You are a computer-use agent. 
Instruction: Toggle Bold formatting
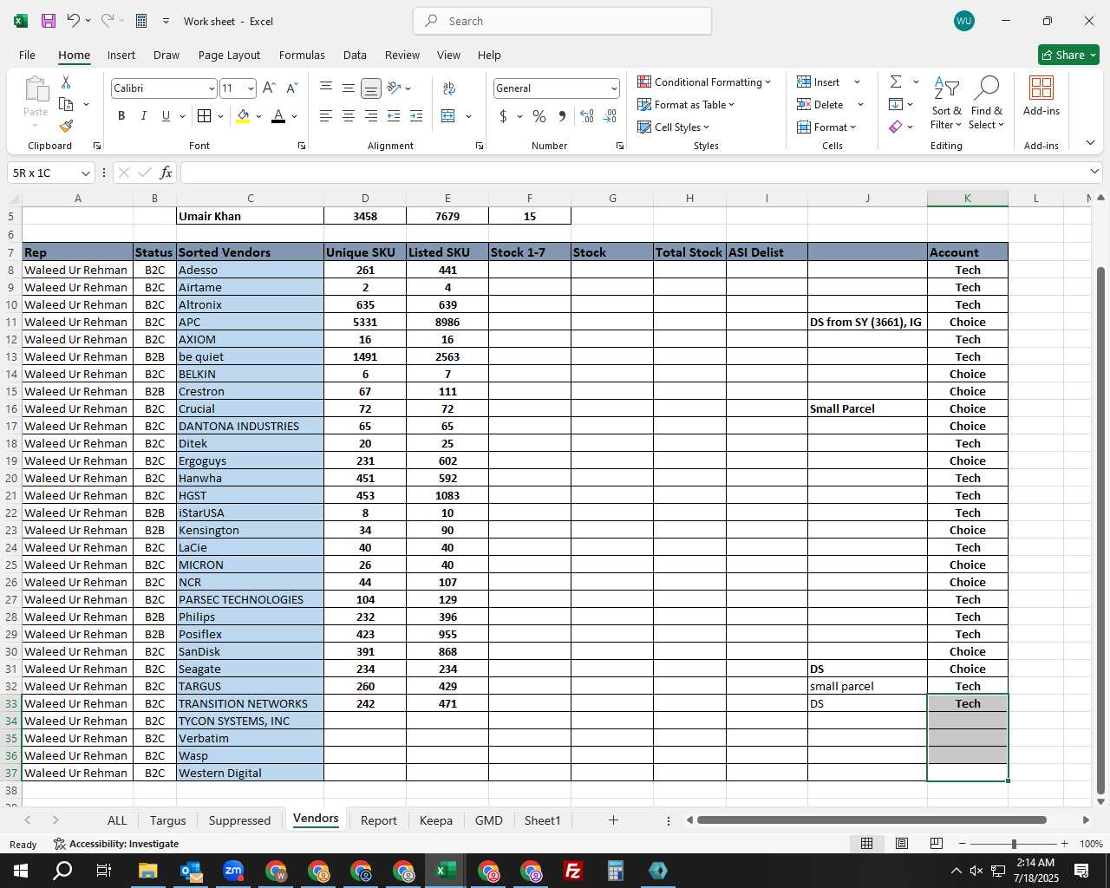(121, 116)
